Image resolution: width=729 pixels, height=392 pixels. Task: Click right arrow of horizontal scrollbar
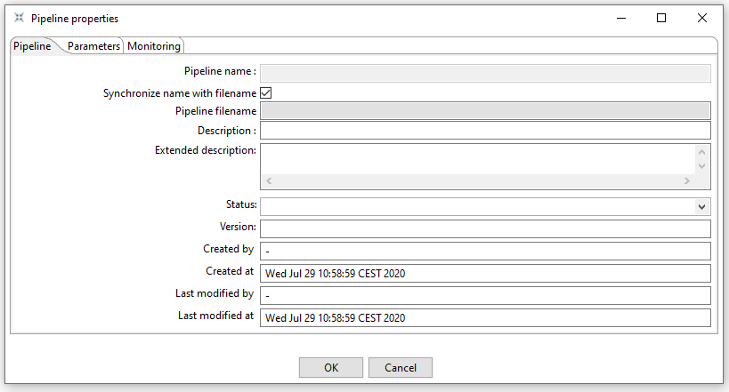[x=686, y=180]
